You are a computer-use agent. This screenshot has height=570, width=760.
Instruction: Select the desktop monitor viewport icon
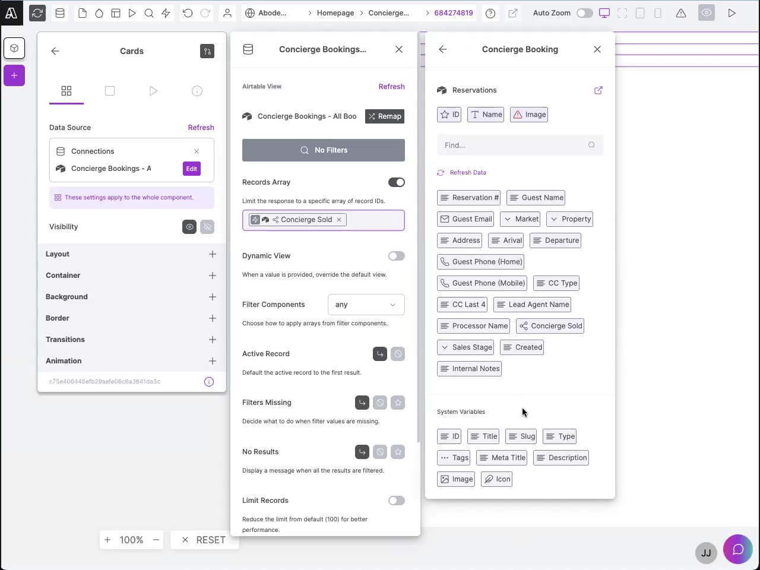[x=604, y=13]
